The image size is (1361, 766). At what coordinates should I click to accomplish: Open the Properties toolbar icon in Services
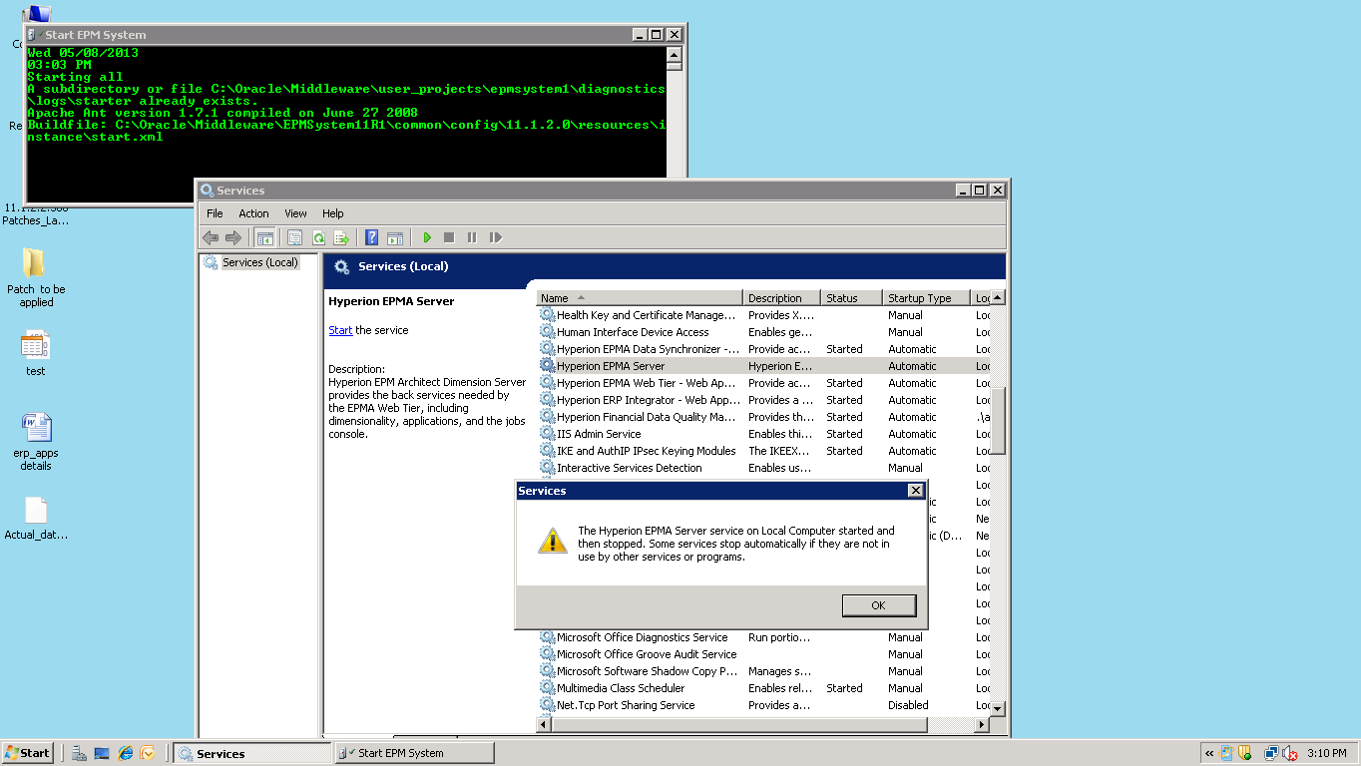coord(294,237)
